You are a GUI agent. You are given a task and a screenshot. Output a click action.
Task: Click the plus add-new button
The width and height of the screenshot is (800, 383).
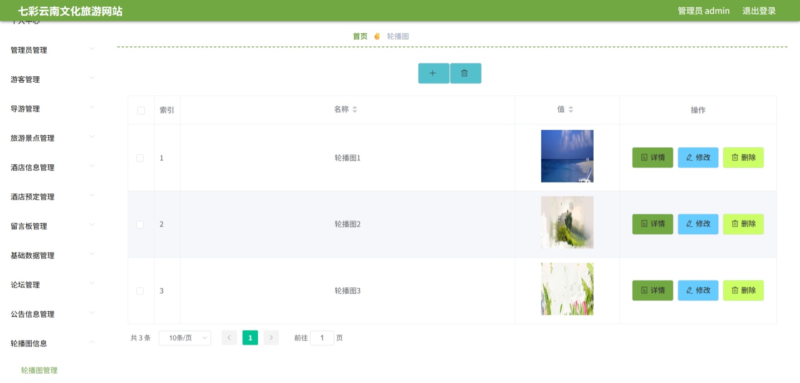433,73
